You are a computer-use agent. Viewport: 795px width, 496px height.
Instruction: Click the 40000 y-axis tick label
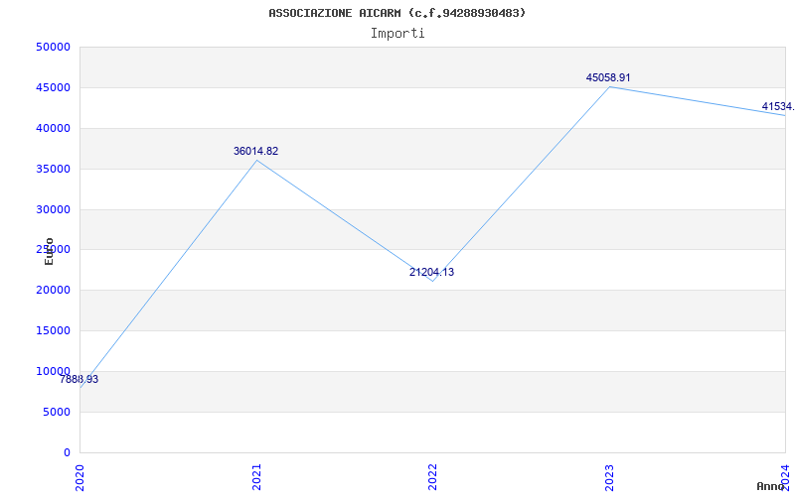click(x=53, y=128)
